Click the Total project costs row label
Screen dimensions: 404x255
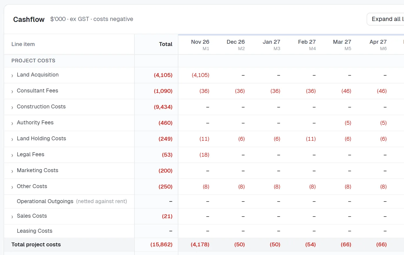pos(36,245)
